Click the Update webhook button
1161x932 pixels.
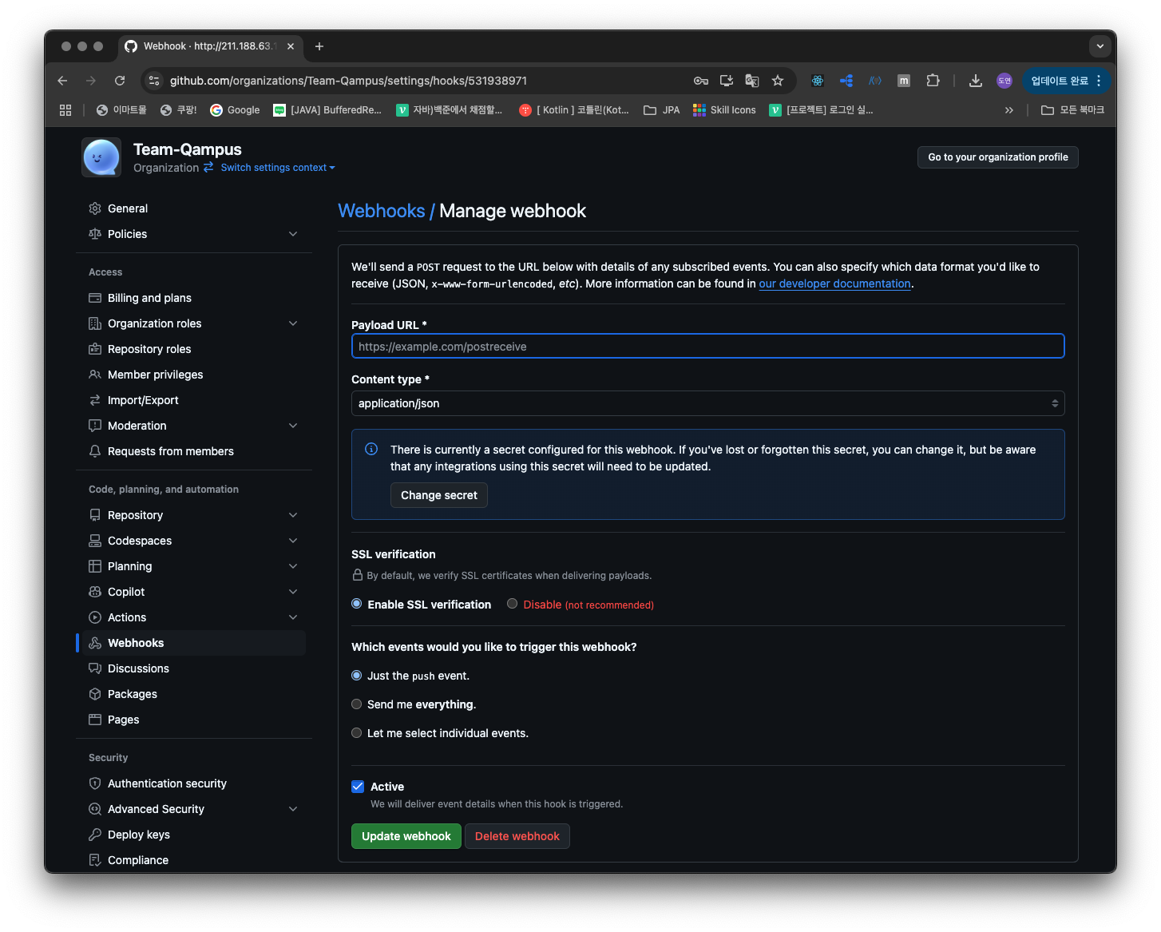pyautogui.click(x=406, y=836)
